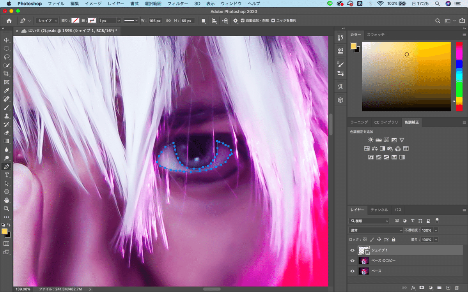Screen dimensions: 468x292
Task: Select the Pen tool in toolbar
Action: tap(6, 167)
